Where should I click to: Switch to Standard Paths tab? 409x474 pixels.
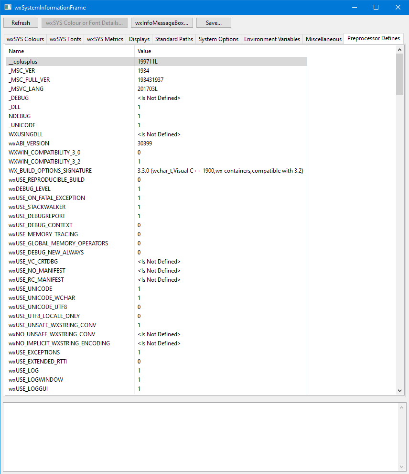pyautogui.click(x=174, y=39)
